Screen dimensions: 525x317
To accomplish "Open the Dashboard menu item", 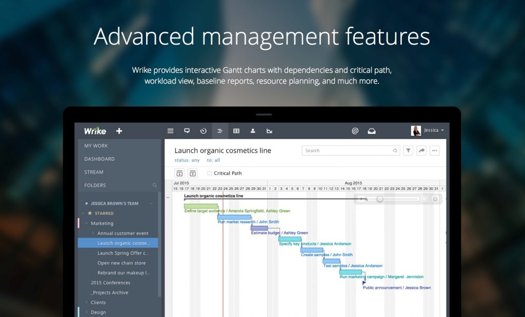I will [x=99, y=159].
